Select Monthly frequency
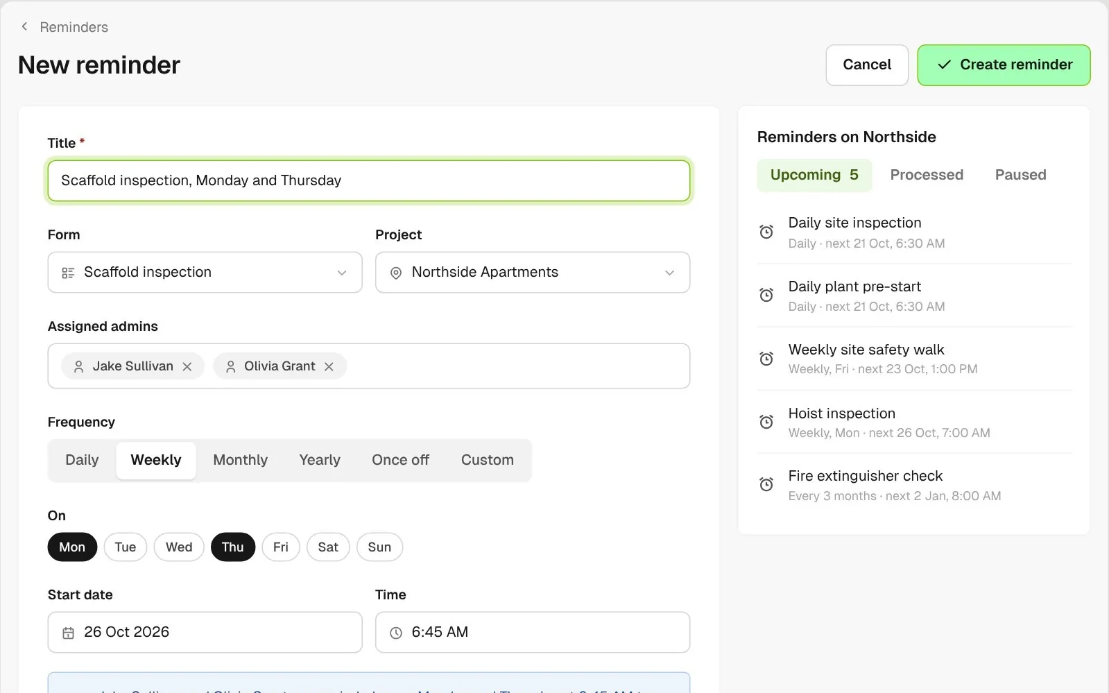Screen dimensions: 1109x693 coord(240,460)
